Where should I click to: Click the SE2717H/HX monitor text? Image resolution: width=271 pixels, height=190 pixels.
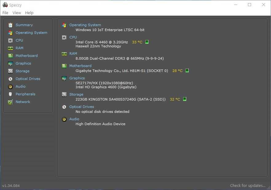point(104,83)
